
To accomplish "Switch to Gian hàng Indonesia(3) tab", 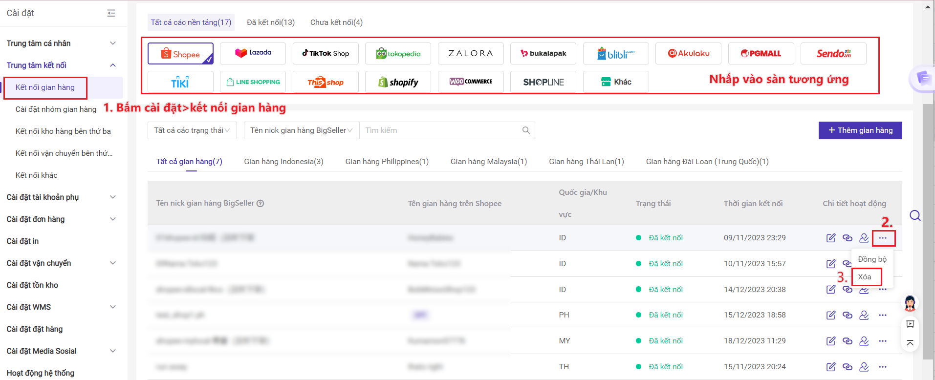I will 283,162.
